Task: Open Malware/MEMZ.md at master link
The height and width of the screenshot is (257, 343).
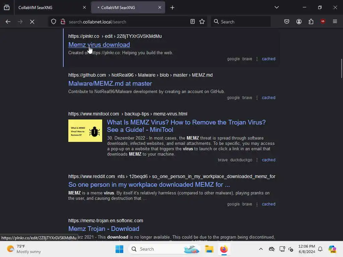Action: pyautogui.click(x=110, y=83)
